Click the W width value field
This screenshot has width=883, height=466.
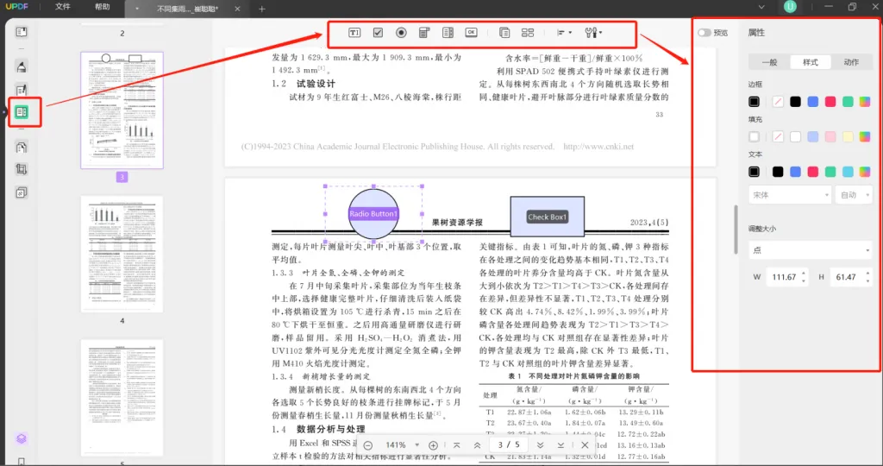[784, 277]
